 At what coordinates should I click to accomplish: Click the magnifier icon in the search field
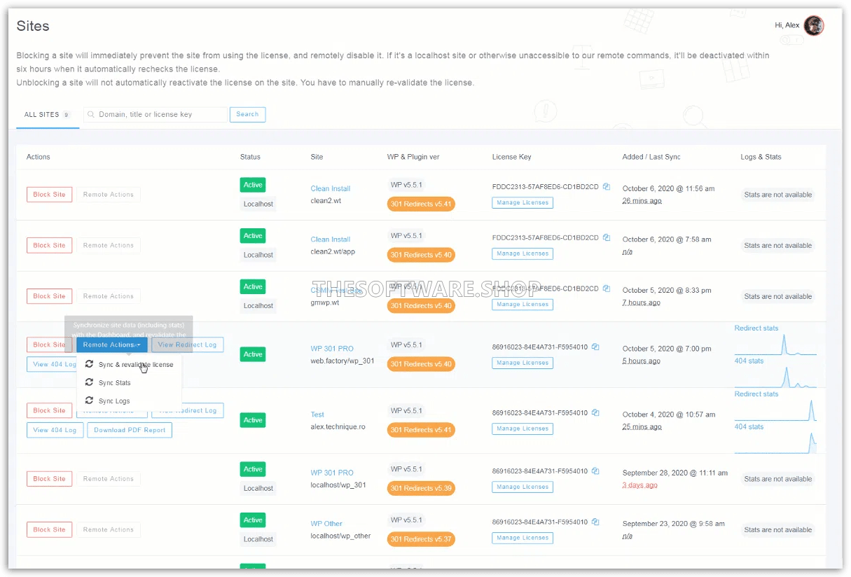tap(92, 113)
